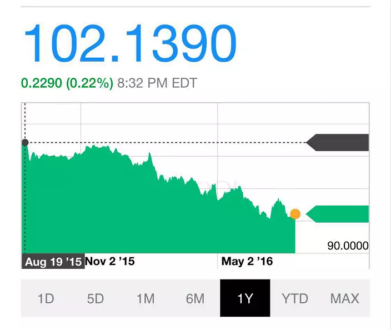Click the horizontal dotted reference line

click(167, 143)
